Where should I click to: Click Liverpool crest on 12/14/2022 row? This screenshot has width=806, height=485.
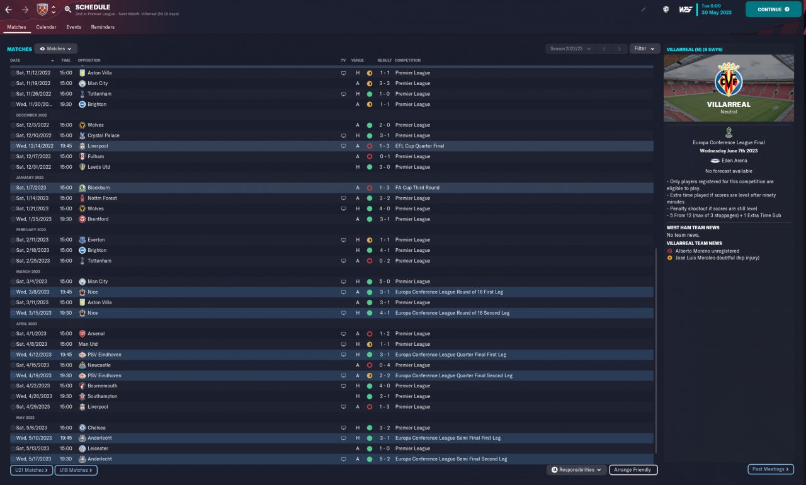[82, 146]
